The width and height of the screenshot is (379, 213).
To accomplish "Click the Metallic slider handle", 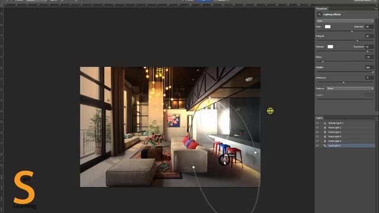I will tap(372, 72).
